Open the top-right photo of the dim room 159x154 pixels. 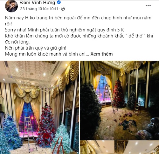(x=120, y=100)
